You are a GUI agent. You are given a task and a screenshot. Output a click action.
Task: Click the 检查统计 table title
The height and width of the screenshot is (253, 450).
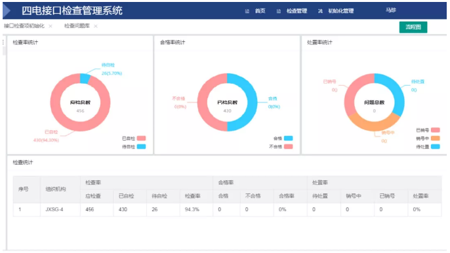coord(23,162)
